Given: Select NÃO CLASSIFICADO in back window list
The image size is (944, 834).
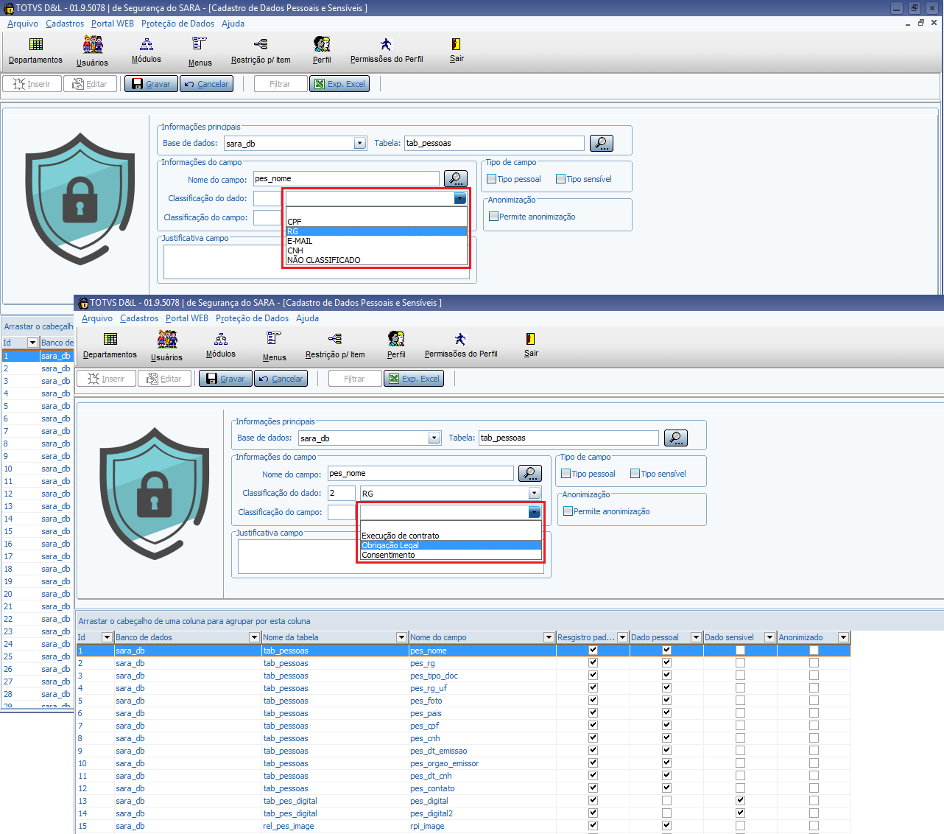Looking at the screenshot, I should pos(376,260).
